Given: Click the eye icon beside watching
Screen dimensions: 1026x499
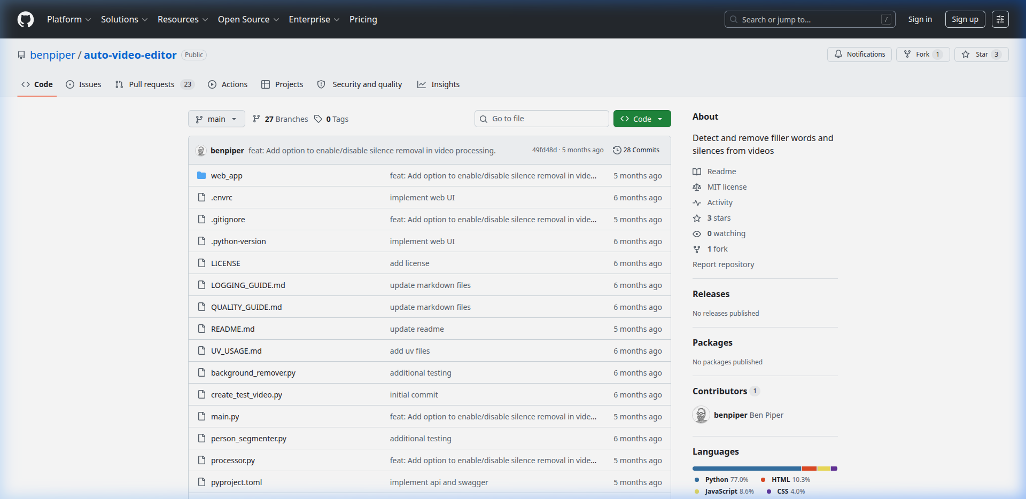Looking at the screenshot, I should (x=697, y=233).
